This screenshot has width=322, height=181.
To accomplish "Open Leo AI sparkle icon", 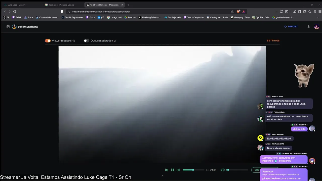I will (310, 12).
